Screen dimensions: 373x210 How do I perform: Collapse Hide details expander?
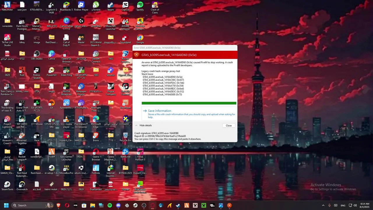tap(143, 125)
